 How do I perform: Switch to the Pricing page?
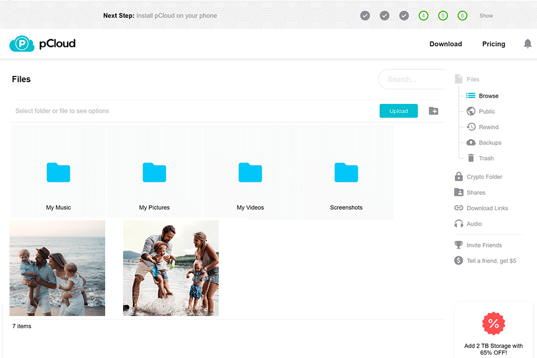click(x=493, y=44)
